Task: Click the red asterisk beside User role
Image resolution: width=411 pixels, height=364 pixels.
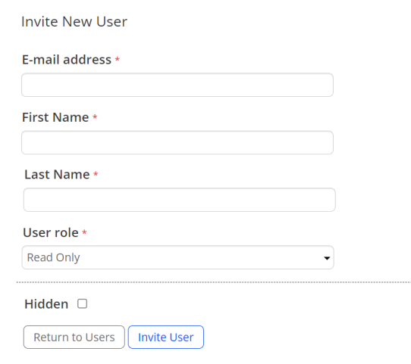Action: 84,232
